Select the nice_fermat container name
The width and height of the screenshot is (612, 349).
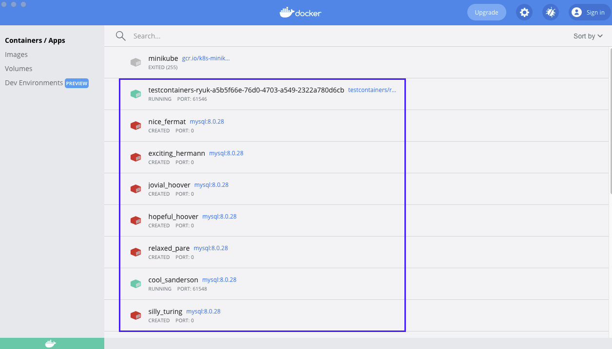coord(167,122)
